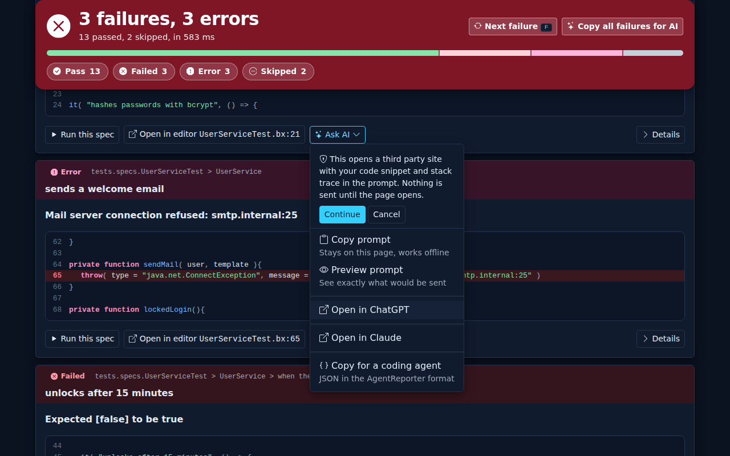Collapse the Ask AI dropdown
Image resolution: width=730 pixels, height=456 pixels.
click(x=338, y=135)
